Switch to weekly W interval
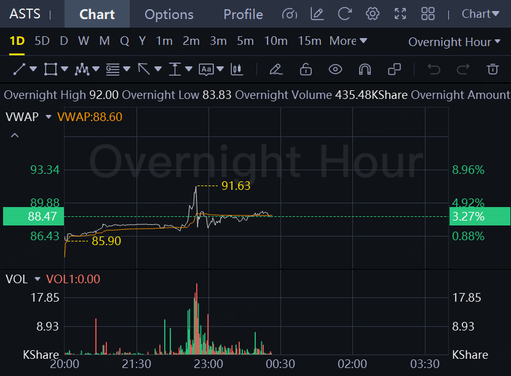 pos(84,41)
